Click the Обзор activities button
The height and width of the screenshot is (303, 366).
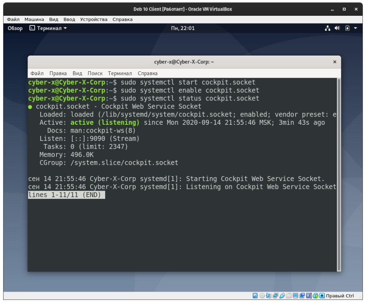[15, 28]
